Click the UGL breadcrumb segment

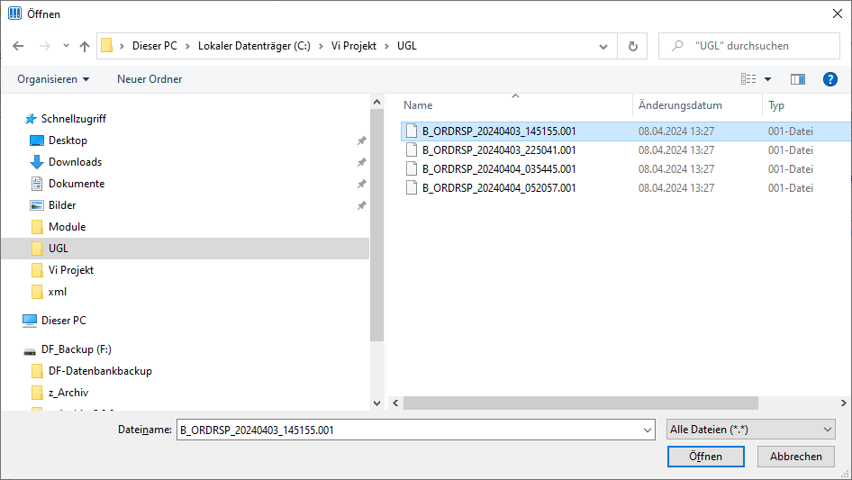coord(407,46)
